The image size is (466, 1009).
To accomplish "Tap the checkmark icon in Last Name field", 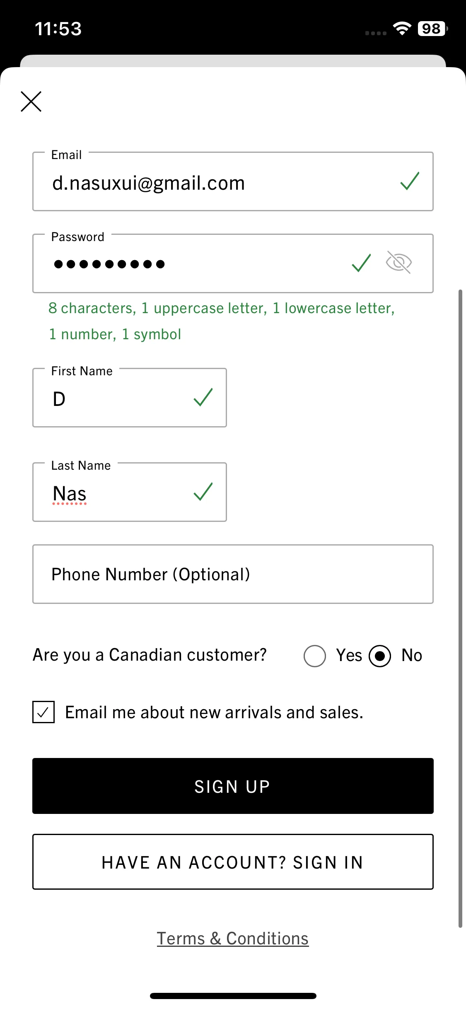I will pos(203,492).
